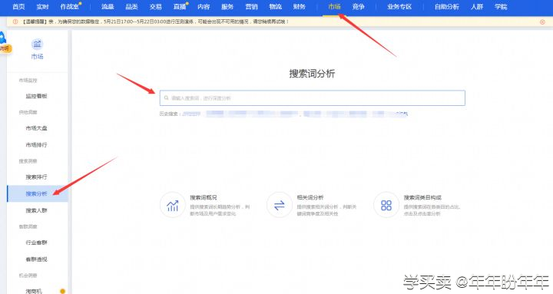Click the 供给洞察 section label
The height and width of the screenshot is (294, 553).
[28, 112]
